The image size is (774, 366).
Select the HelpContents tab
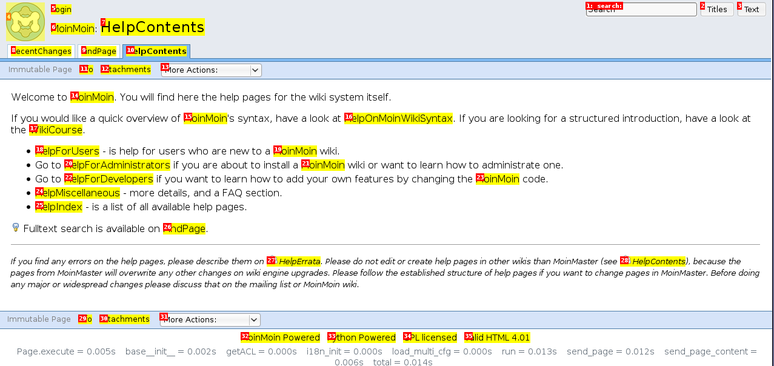156,52
